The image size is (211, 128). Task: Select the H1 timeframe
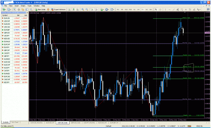pos(134,9)
